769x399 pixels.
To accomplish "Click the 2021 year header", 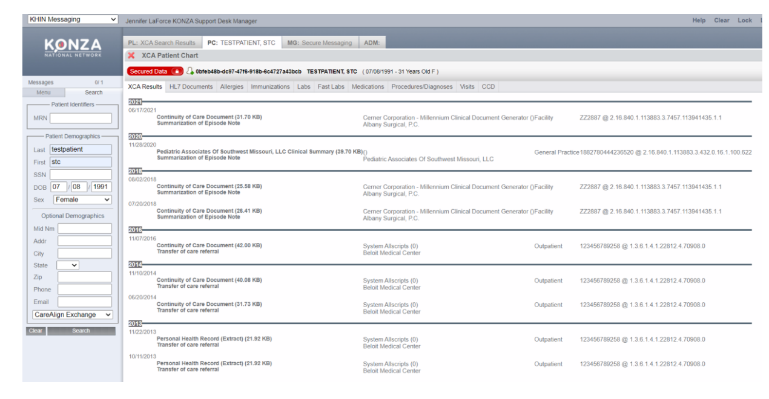I will point(134,102).
